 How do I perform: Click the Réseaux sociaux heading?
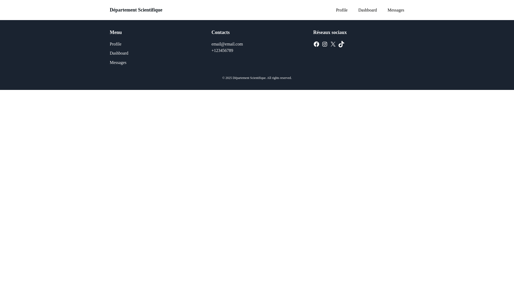[x=330, y=32]
